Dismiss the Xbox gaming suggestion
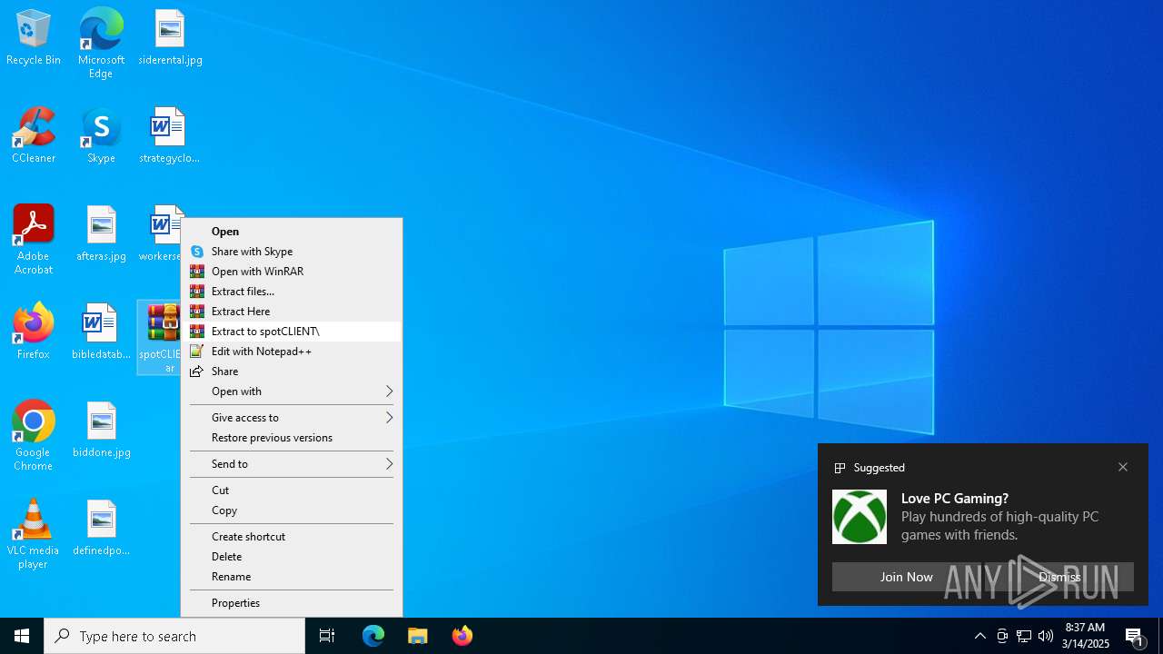 pos(1059,577)
